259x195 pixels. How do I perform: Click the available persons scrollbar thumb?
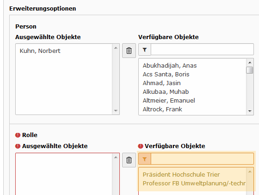pyautogui.click(x=250, y=70)
